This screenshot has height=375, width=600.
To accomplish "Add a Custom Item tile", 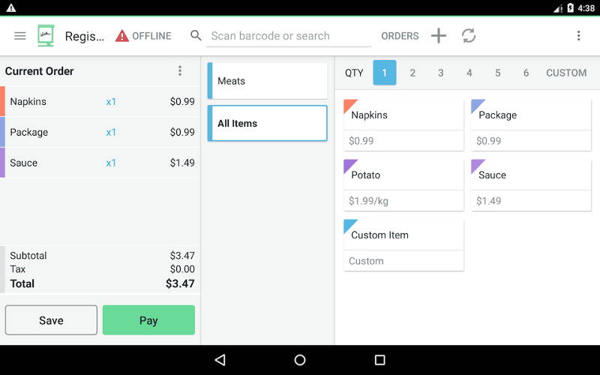I will tap(403, 245).
